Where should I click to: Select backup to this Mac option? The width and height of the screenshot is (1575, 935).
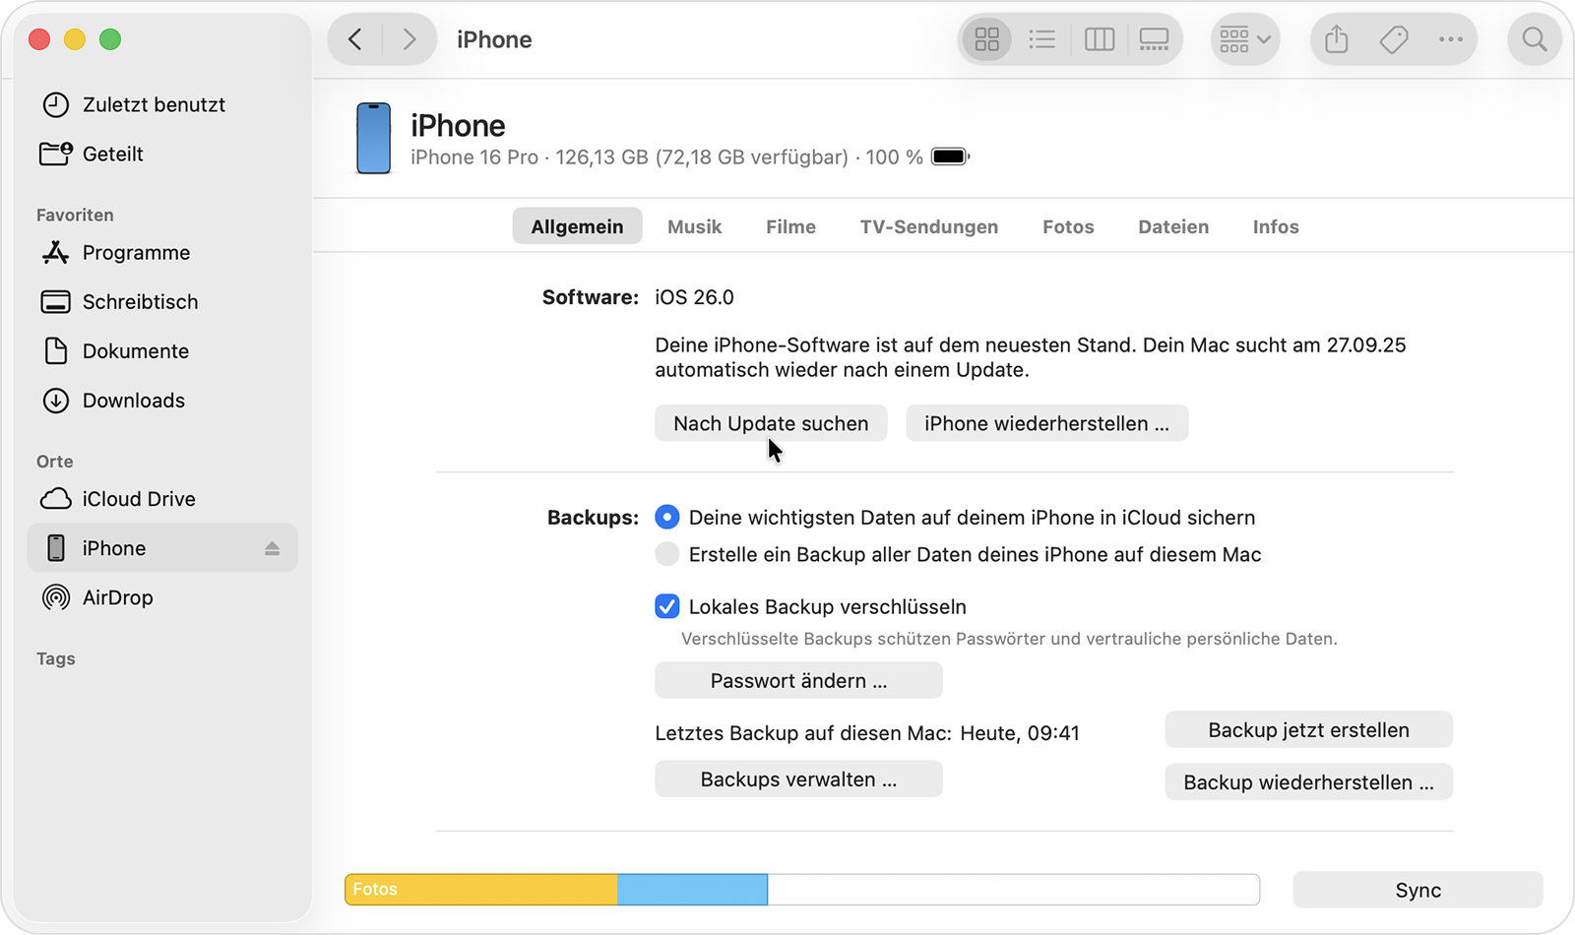[x=667, y=554]
